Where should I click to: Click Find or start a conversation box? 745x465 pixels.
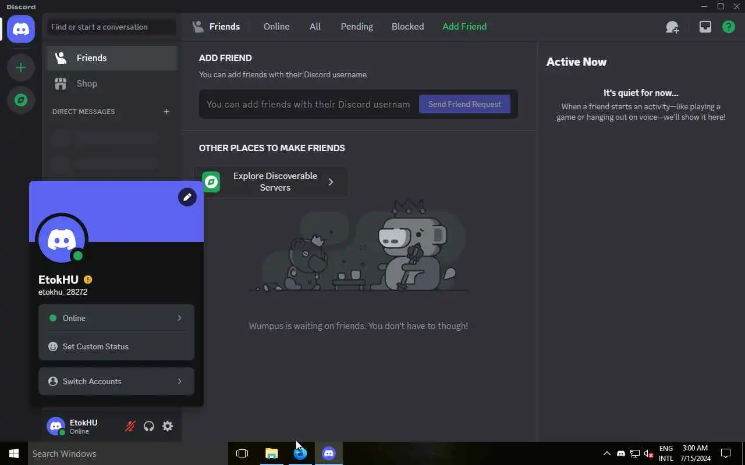point(112,27)
